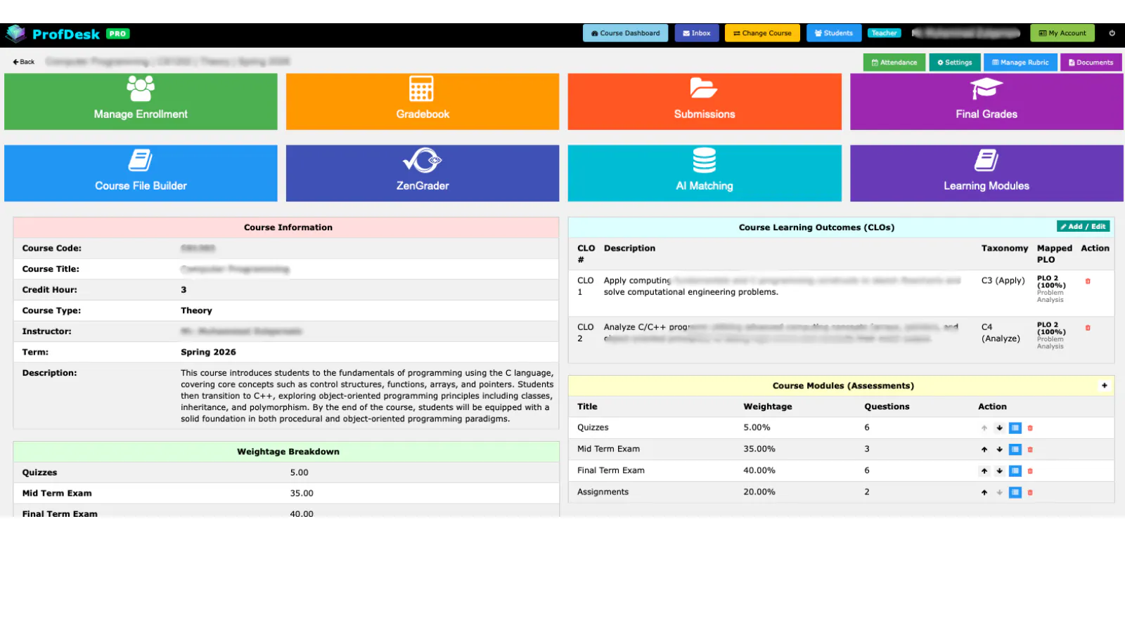Screen dimensions: 1125x632
Task: Move Final Term Exam module down
Action: (x=999, y=471)
